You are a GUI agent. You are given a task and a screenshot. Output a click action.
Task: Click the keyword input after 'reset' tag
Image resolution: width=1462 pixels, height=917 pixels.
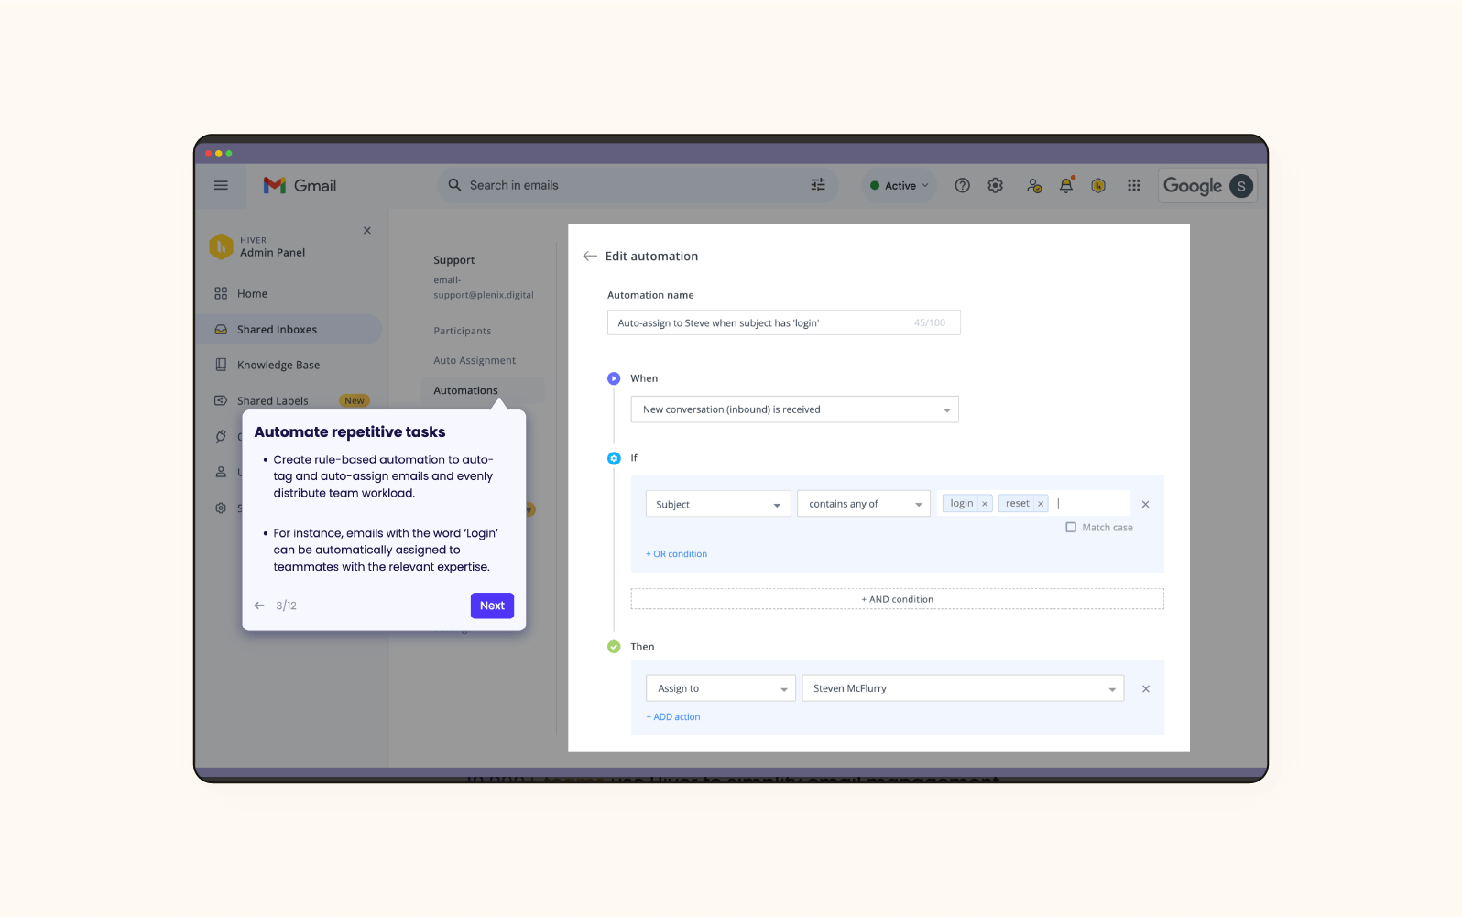point(1090,504)
